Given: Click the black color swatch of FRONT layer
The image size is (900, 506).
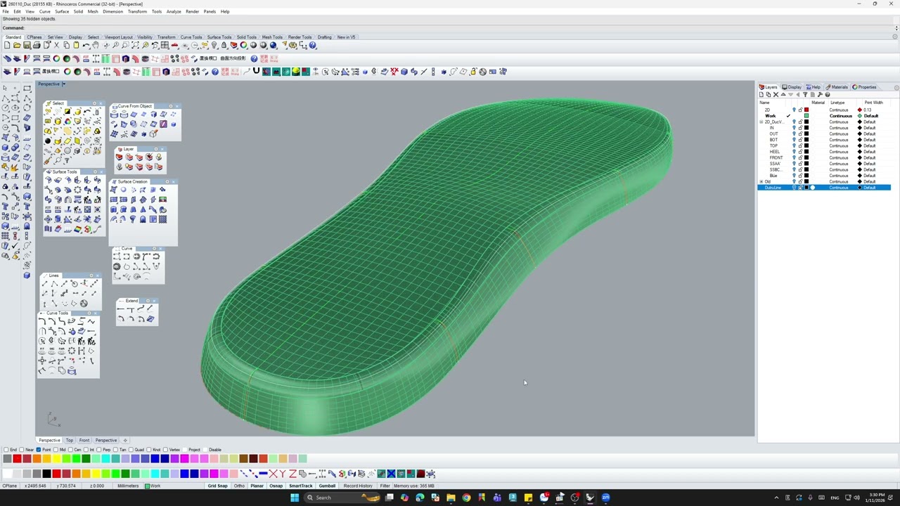Looking at the screenshot, I should 806,157.
